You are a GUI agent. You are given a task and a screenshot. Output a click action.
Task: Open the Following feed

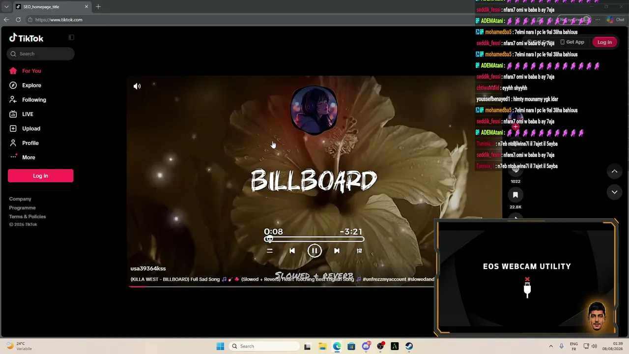[x=28, y=99]
